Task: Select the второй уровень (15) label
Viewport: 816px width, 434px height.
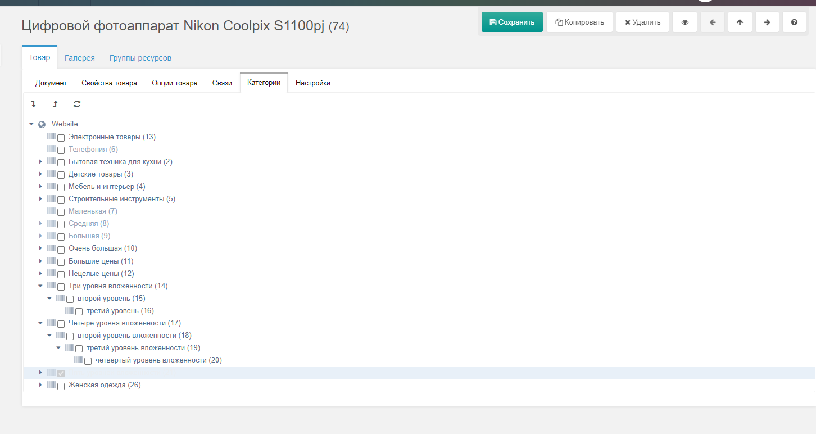Action: (x=111, y=298)
